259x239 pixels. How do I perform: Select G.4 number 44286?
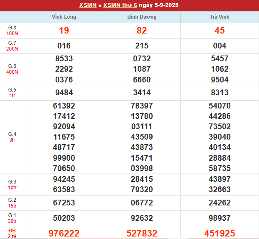(220, 116)
